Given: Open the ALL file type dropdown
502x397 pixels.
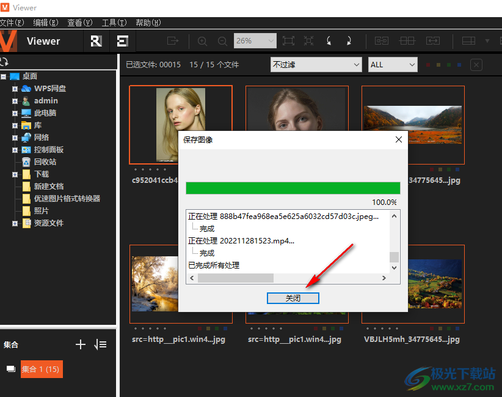Looking at the screenshot, I should coord(393,64).
